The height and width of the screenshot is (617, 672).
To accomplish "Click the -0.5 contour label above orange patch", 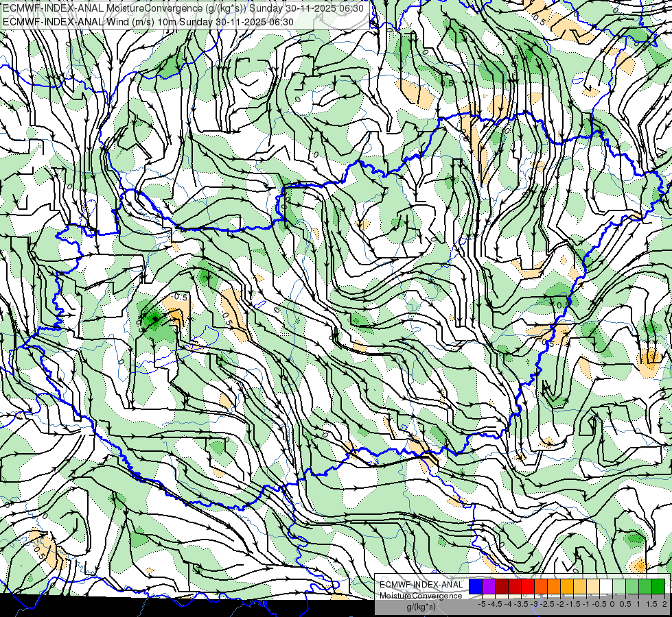I will pyautogui.click(x=179, y=297).
